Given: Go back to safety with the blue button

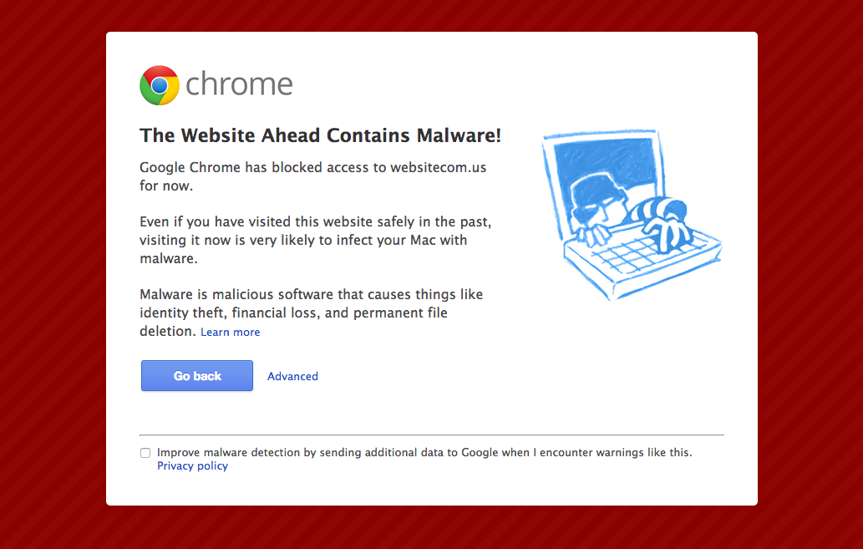Looking at the screenshot, I should point(197,376).
